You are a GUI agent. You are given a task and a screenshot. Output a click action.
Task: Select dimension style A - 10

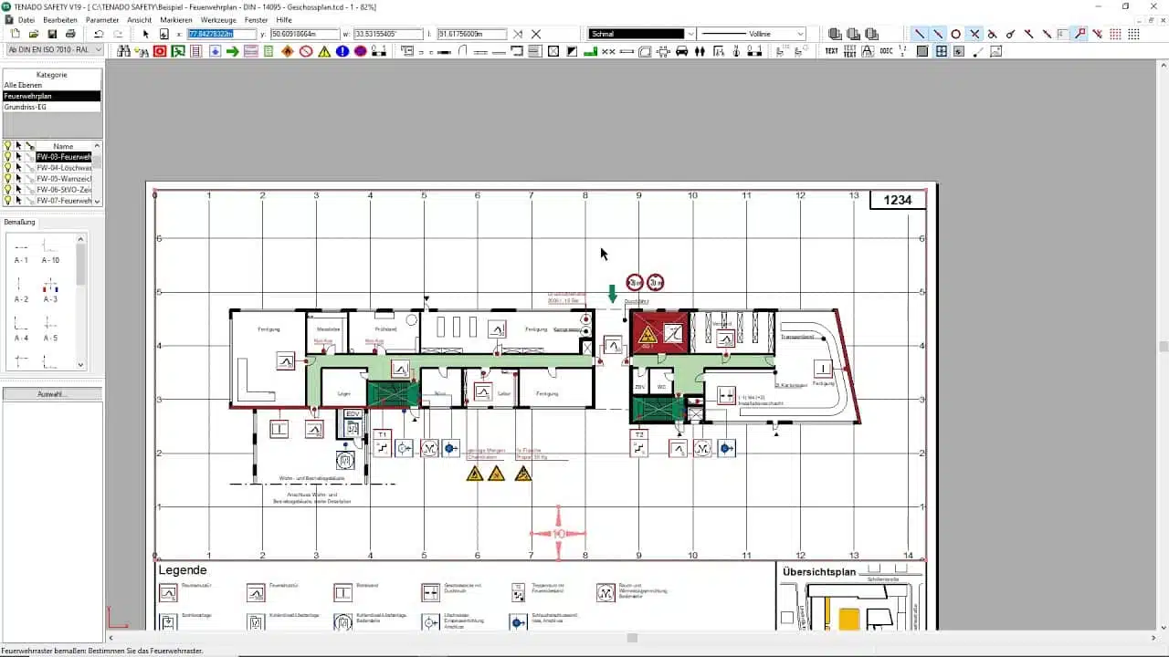point(50,251)
